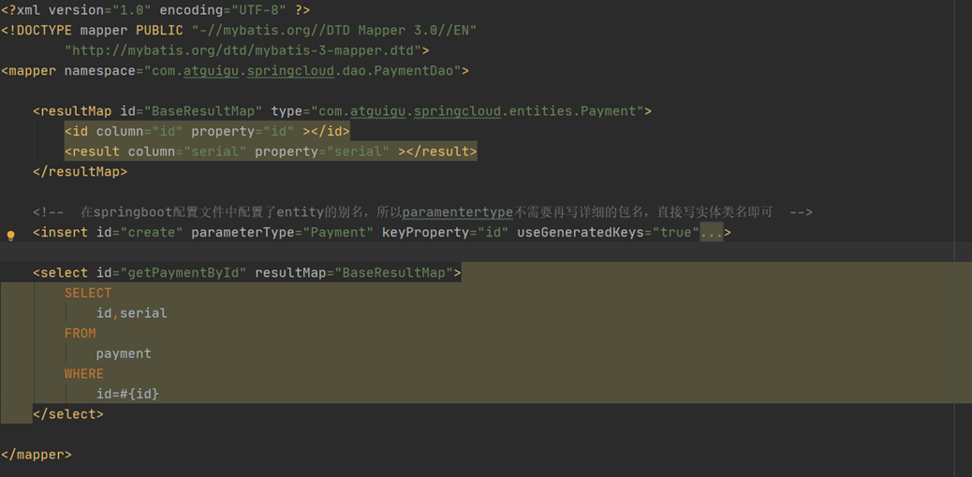
Task: Click the yellow lightbulb intention icon
Action: click(10, 235)
